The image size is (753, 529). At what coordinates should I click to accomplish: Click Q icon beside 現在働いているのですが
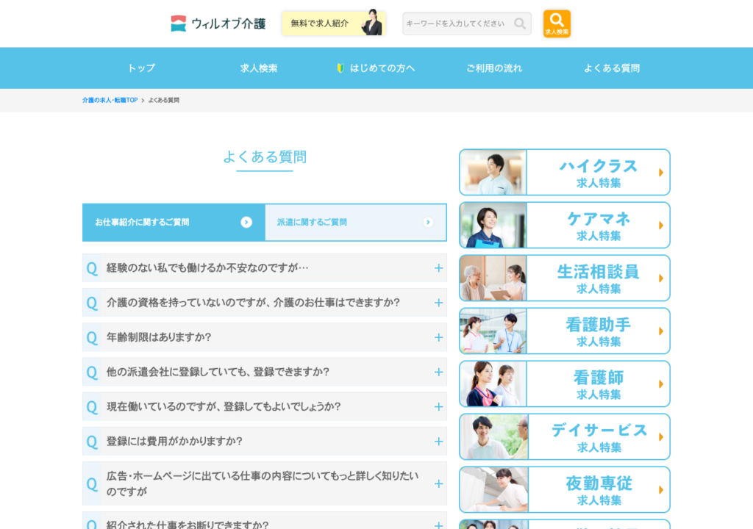tap(92, 407)
